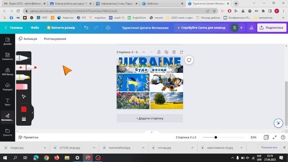Collapse the drawing tools panel arrow
Viewport: 288px width, 162px height.
(32, 112)
